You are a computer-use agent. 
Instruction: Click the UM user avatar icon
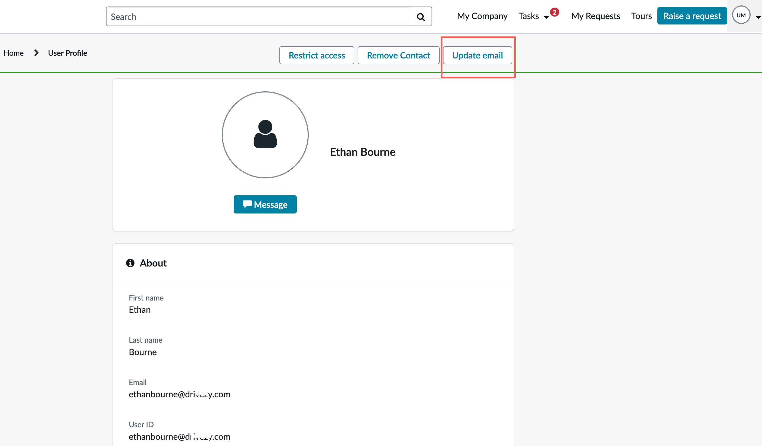[x=741, y=15]
